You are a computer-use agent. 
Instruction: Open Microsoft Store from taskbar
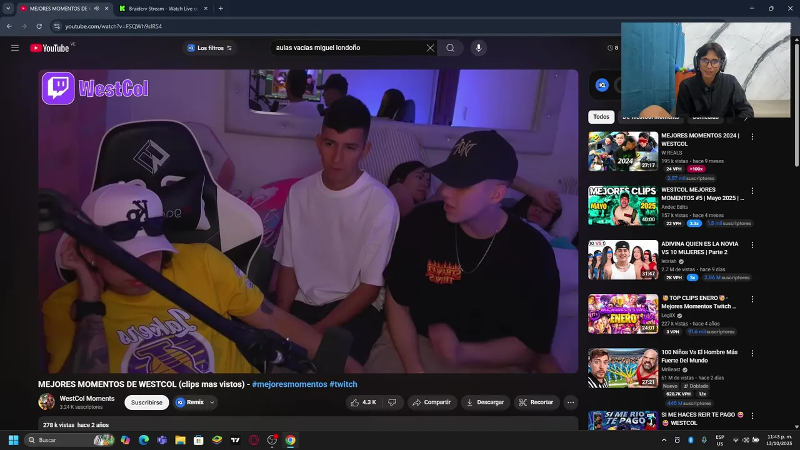199,440
